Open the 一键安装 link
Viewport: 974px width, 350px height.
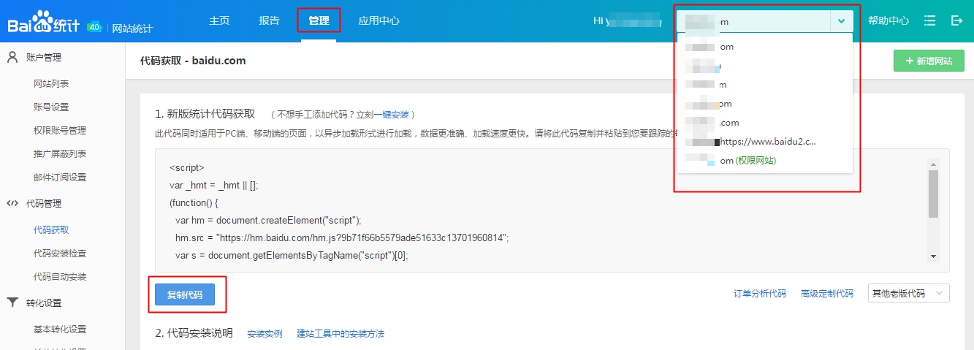[396, 115]
